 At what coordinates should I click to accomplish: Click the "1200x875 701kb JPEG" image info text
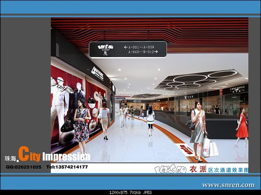click(130, 192)
